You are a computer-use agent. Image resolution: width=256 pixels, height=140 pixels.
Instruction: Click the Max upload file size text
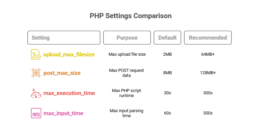click(x=127, y=54)
